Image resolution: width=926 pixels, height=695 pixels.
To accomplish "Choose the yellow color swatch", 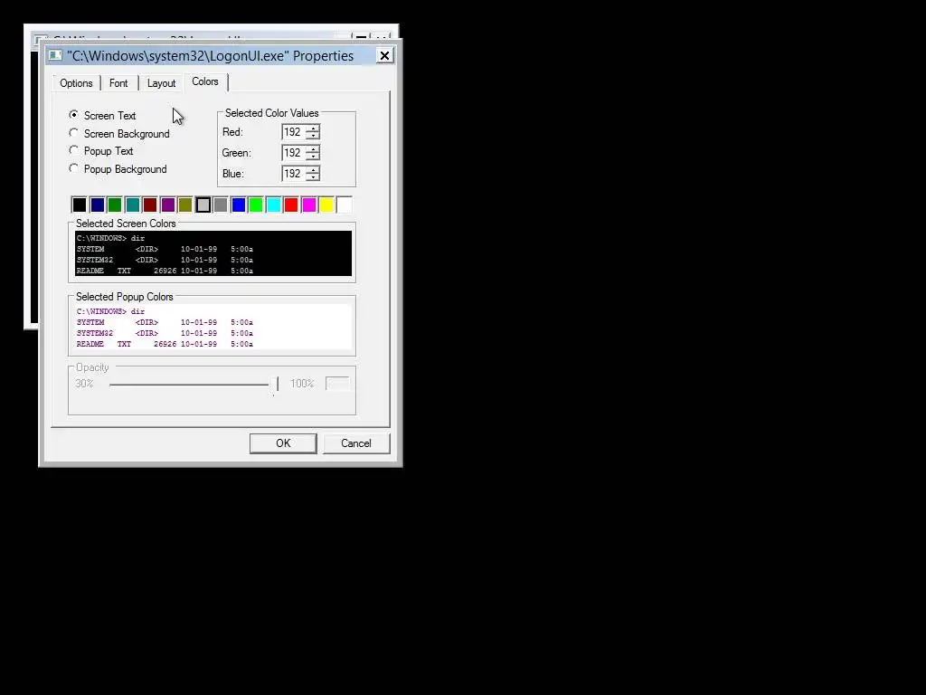I will 326,205.
